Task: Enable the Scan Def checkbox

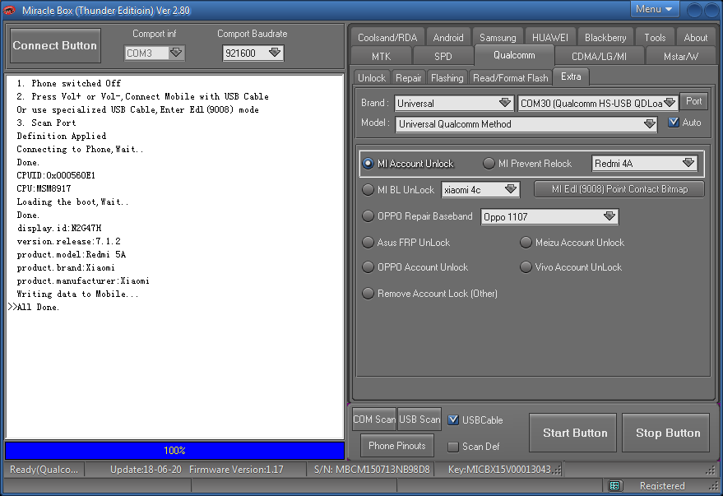Action: click(453, 447)
